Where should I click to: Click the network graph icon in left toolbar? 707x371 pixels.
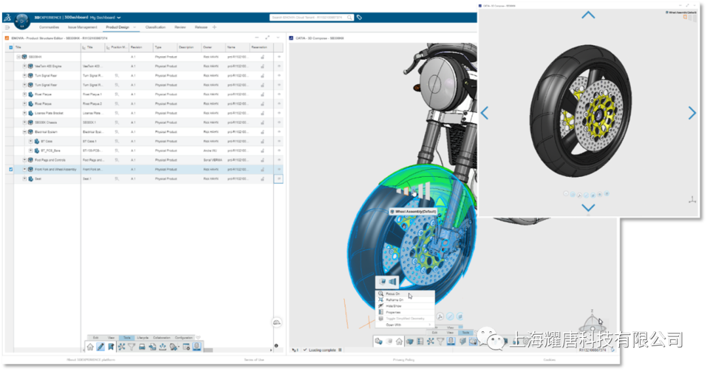click(121, 347)
